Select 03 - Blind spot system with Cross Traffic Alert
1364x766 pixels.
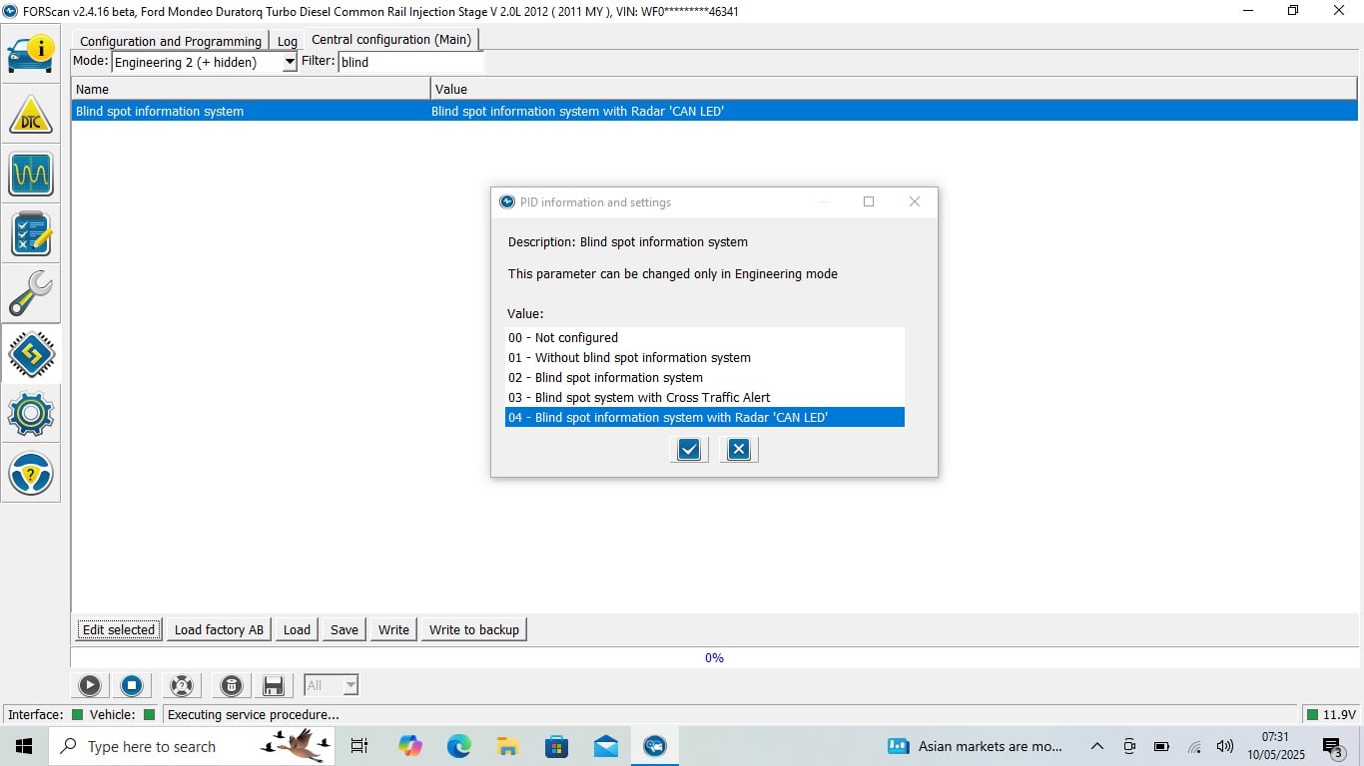pyautogui.click(x=639, y=397)
